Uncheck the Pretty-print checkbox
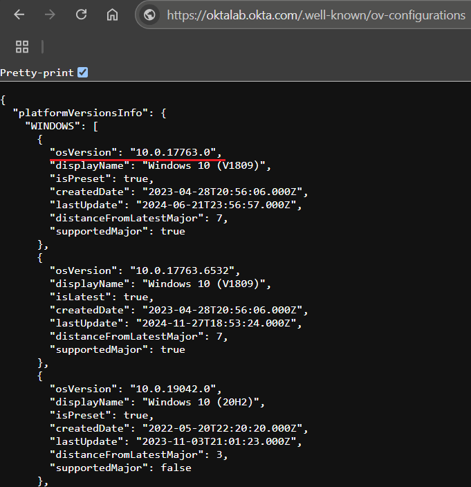471x487 pixels. pyautogui.click(x=82, y=73)
